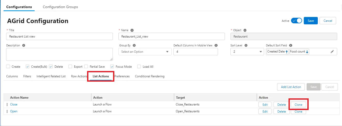This screenshot has width=342, height=126.
Task: Check the Create checkbox
Action: click(x=8, y=67)
